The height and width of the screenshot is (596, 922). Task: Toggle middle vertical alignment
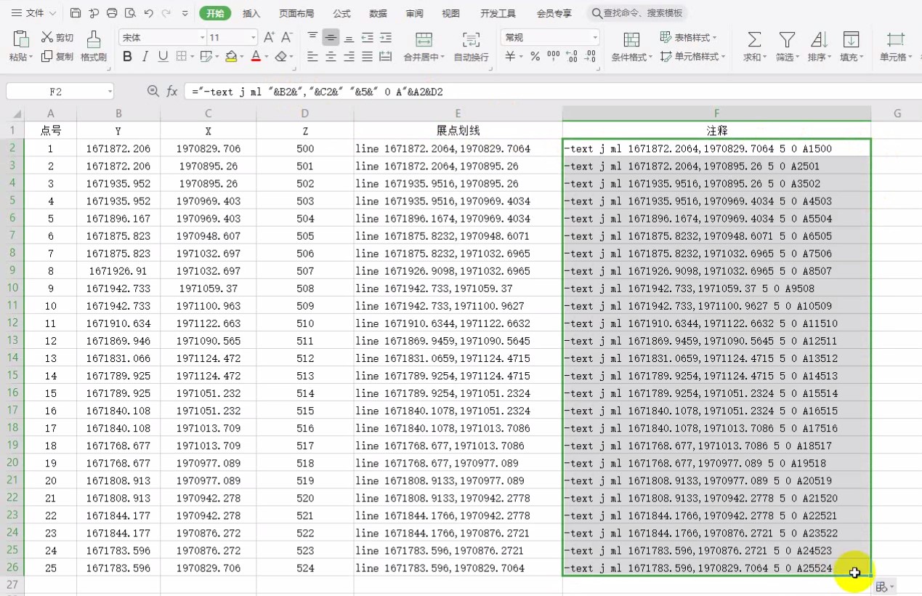[x=331, y=37]
